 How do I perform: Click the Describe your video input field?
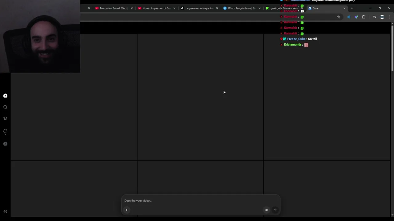tap(201, 200)
